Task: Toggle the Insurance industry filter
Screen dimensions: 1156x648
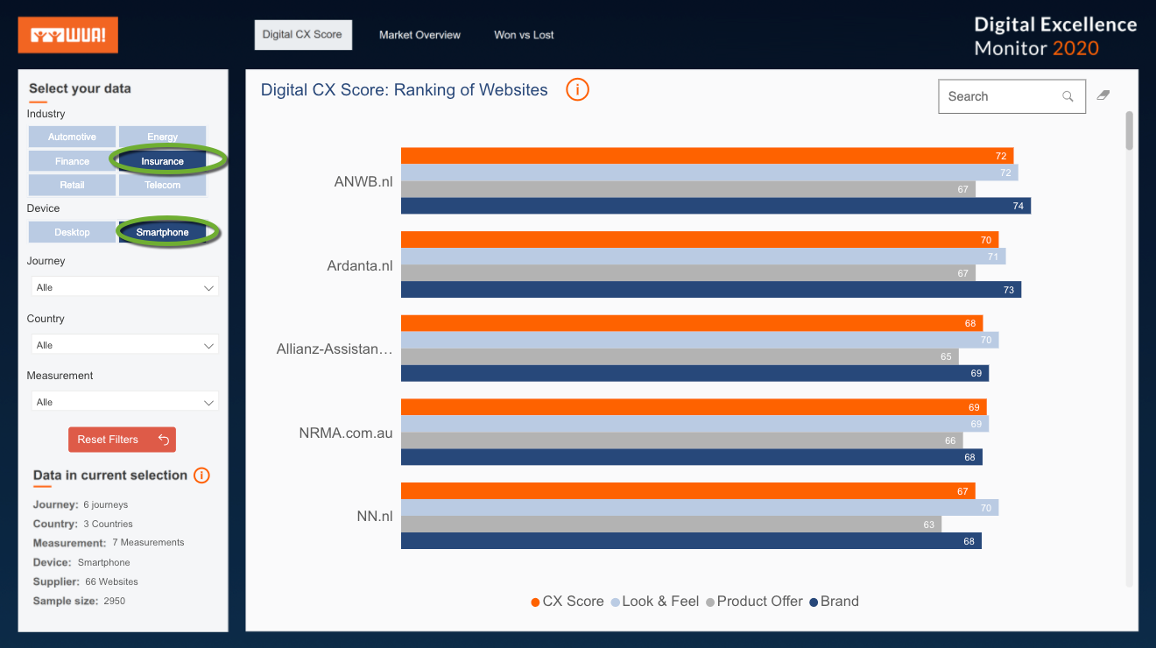Action: (163, 161)
